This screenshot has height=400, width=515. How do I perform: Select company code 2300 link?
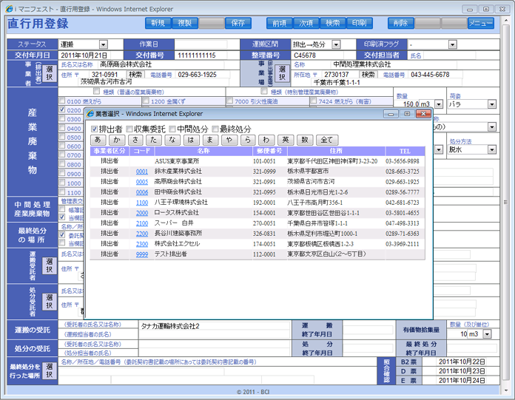(x=142, y=244)
